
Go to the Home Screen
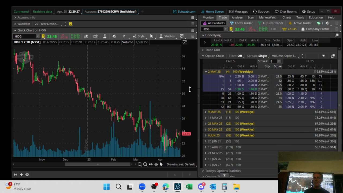point(212,12)
